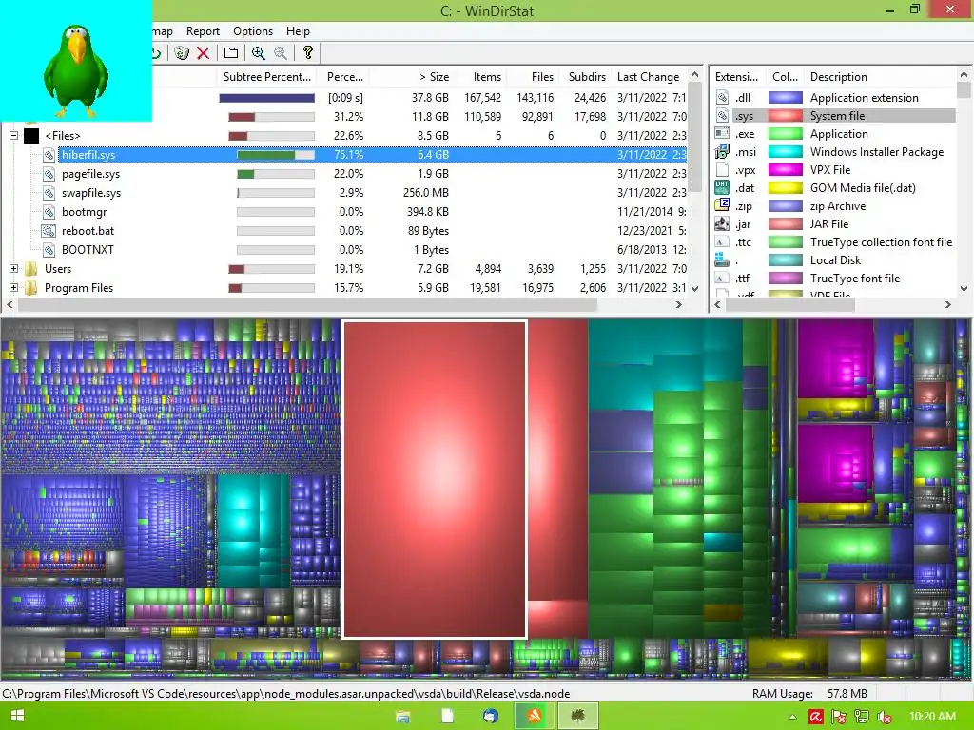Collapse the <Files> tree node
The width and height of the screenshot is (974, 730).
pyautogui.click(x=13, y=135)
